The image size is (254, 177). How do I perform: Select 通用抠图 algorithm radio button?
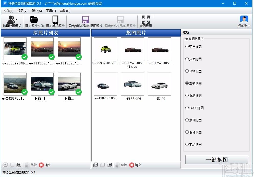187,47
